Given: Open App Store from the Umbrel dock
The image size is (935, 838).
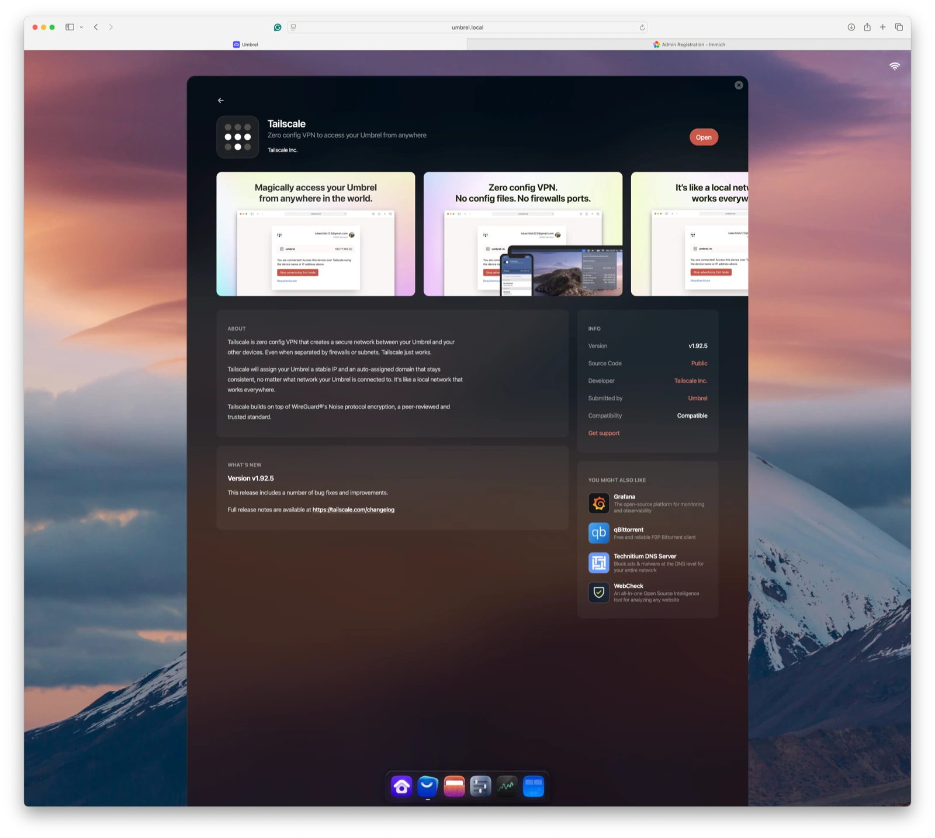Looking at the screenshot, I should point(428,787).
